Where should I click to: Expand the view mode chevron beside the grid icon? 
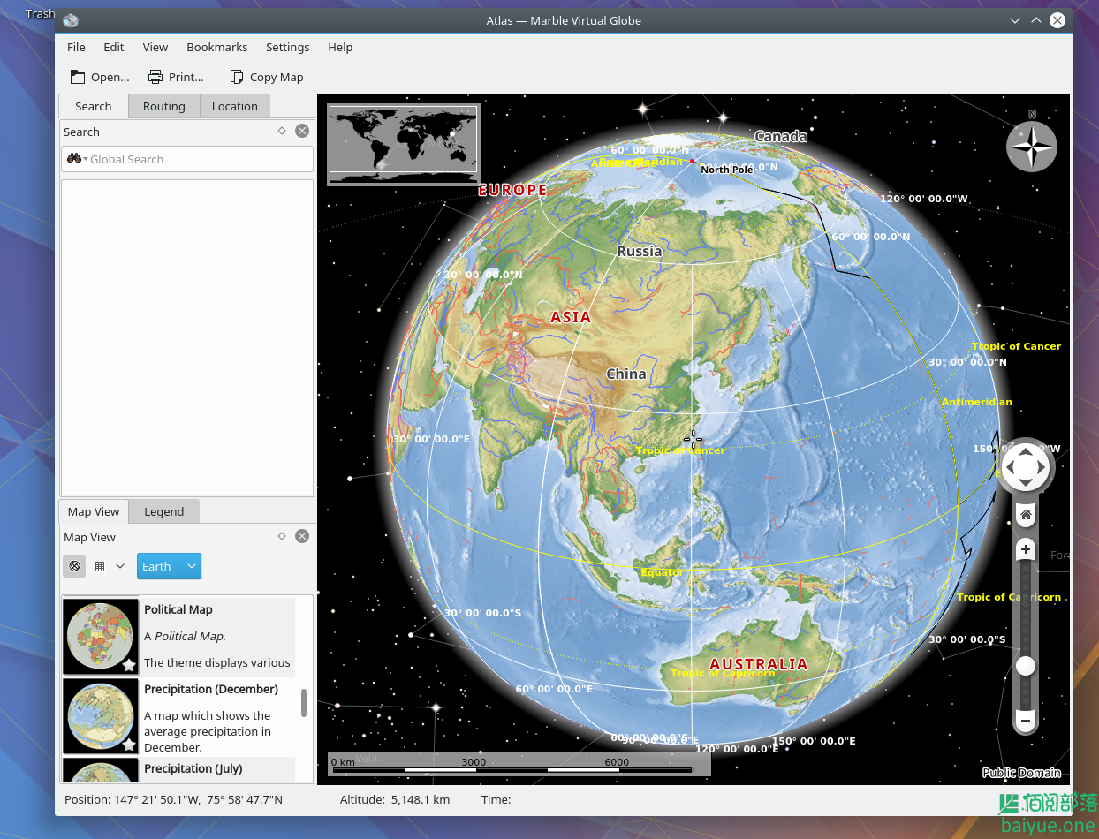120,566
